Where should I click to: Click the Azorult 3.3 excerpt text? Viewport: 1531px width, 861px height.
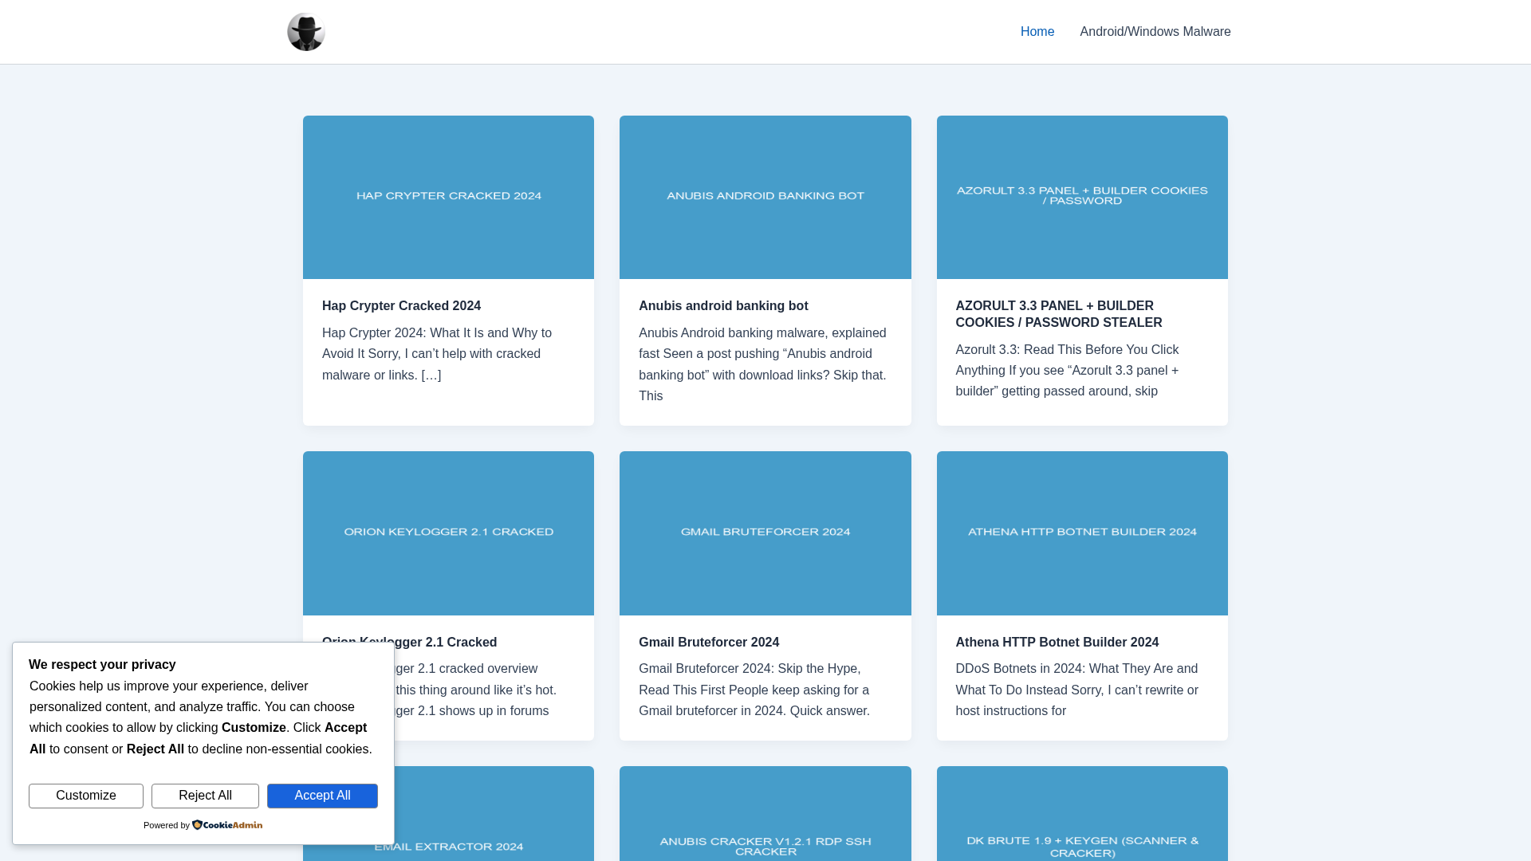click(1067, 371)
